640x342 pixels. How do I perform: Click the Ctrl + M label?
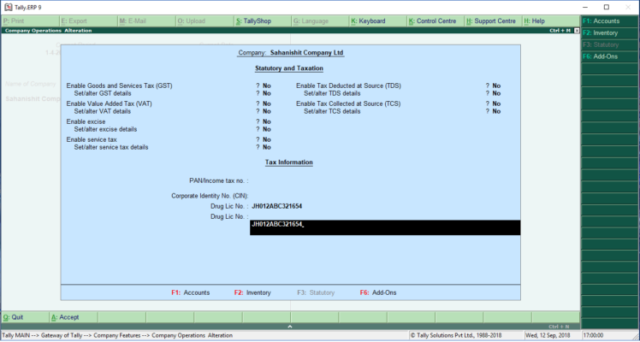pyautogui.click(x=560, y=31)
